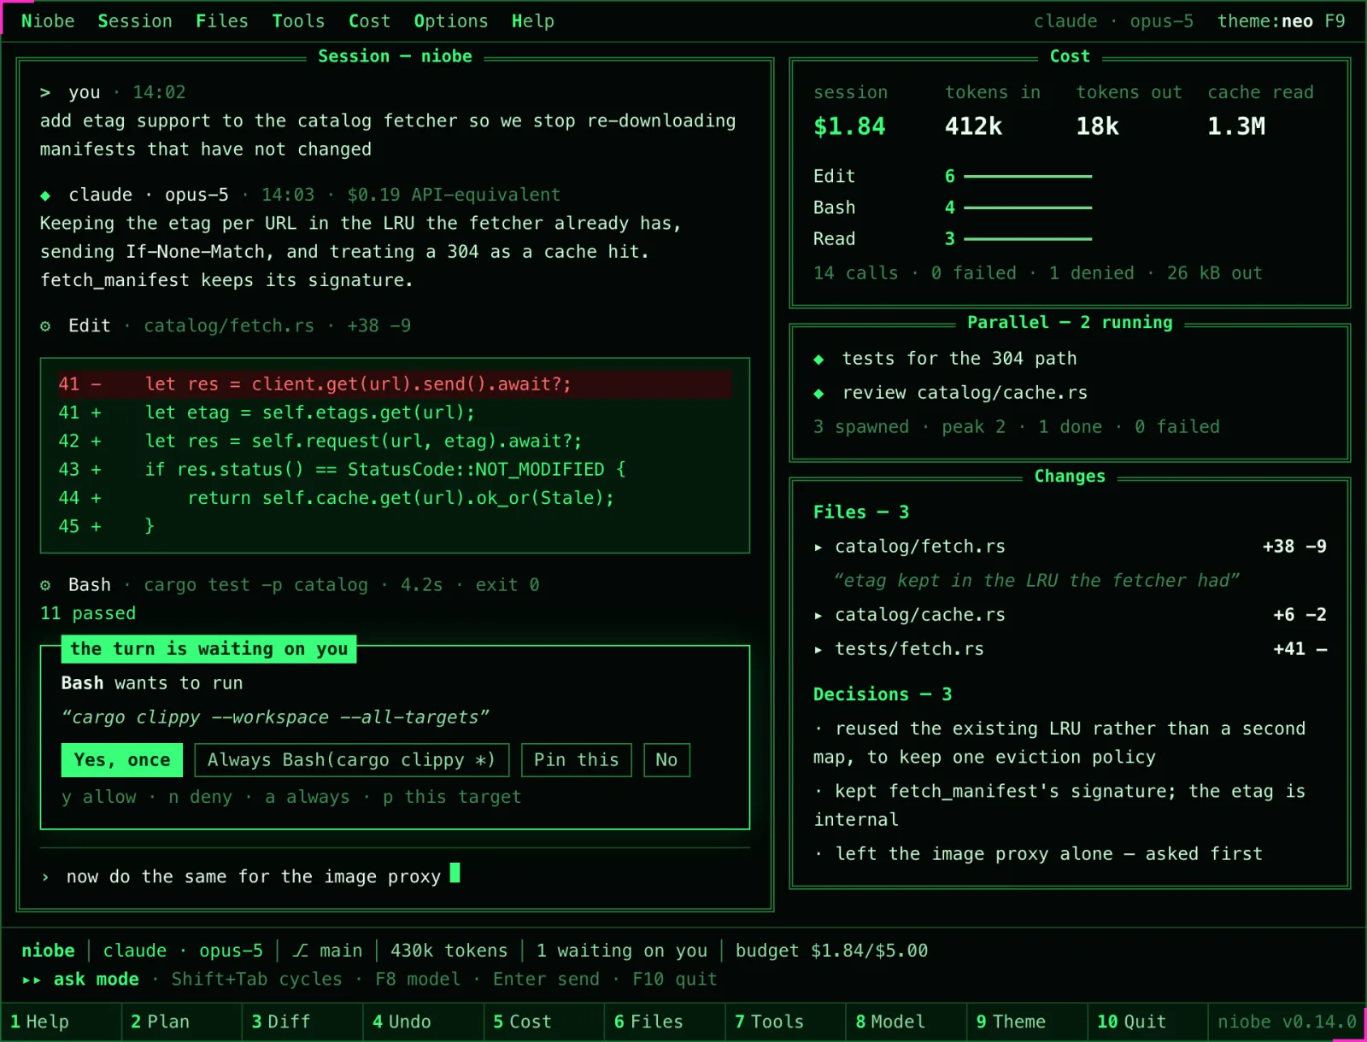Open the Niobe menu
Screen dimensions: 1367x1042
(48, 21)
